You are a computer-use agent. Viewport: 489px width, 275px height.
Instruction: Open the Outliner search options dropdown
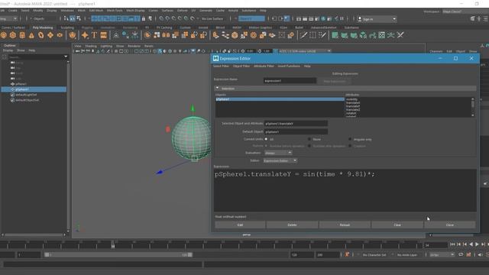(x=66, y=57)
